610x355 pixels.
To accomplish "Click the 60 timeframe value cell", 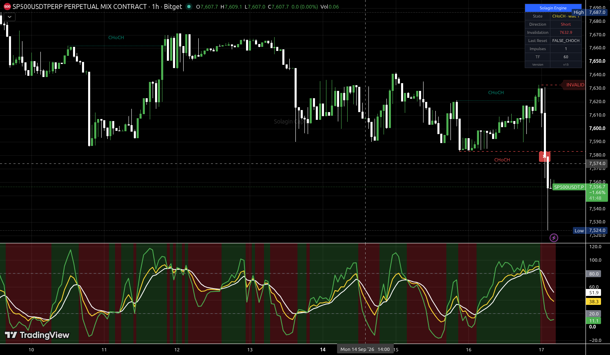I will [x=566, y=57].
